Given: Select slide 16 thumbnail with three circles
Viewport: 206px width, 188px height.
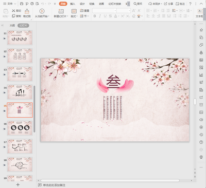Looking at the screenshot, I should [x=20, y=128].
